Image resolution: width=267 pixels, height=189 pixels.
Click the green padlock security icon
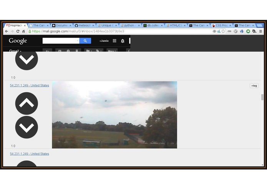click(30, 31)
